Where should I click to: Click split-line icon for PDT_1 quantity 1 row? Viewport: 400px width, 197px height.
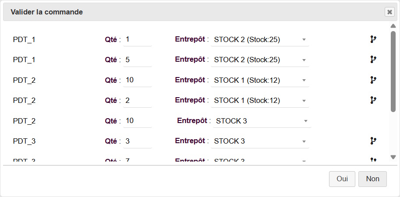click(x=373, y=39)
